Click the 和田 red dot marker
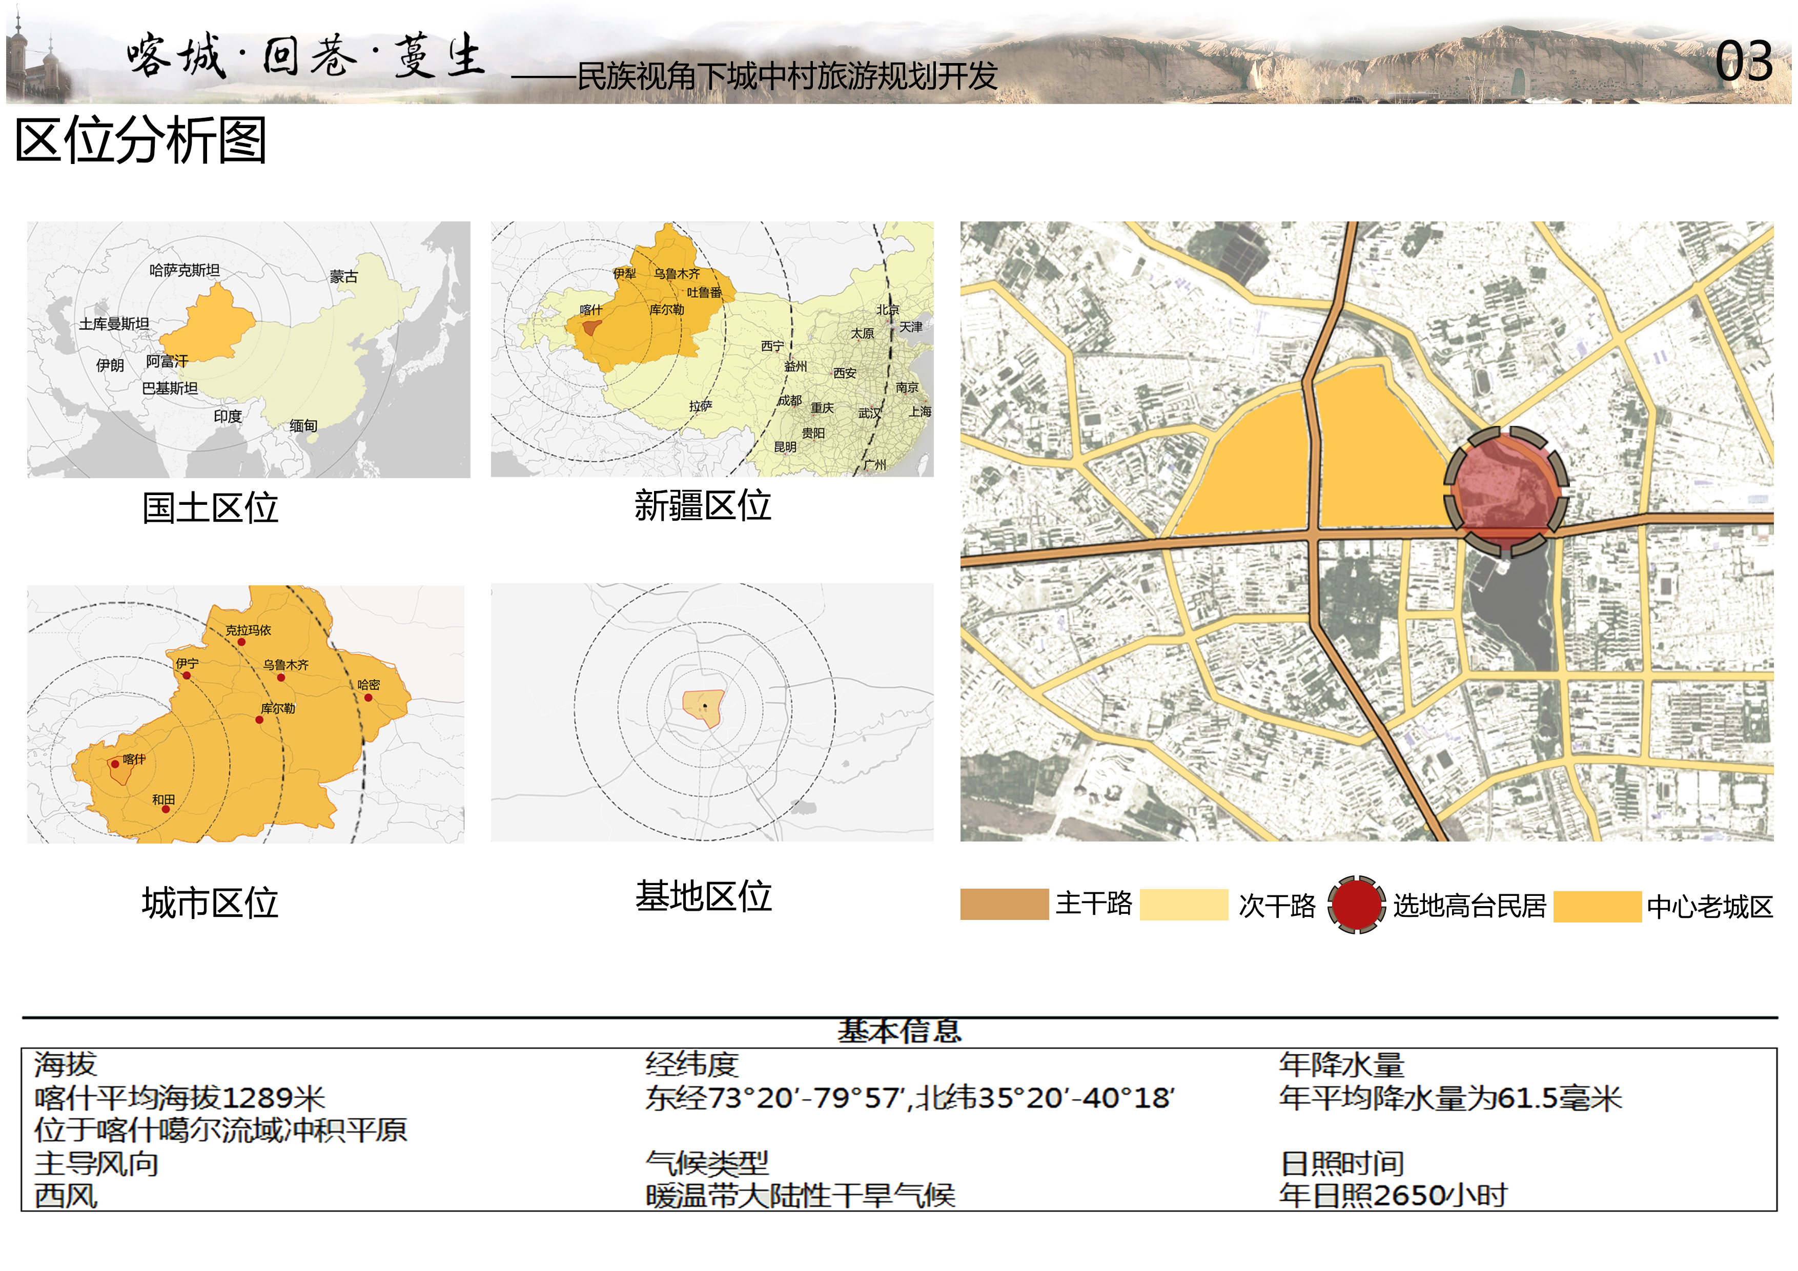Screen dimensions: 1798x1271 coord(165,809)
